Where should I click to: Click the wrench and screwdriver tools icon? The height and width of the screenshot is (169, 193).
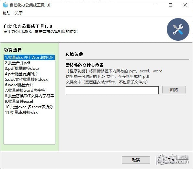178,29
